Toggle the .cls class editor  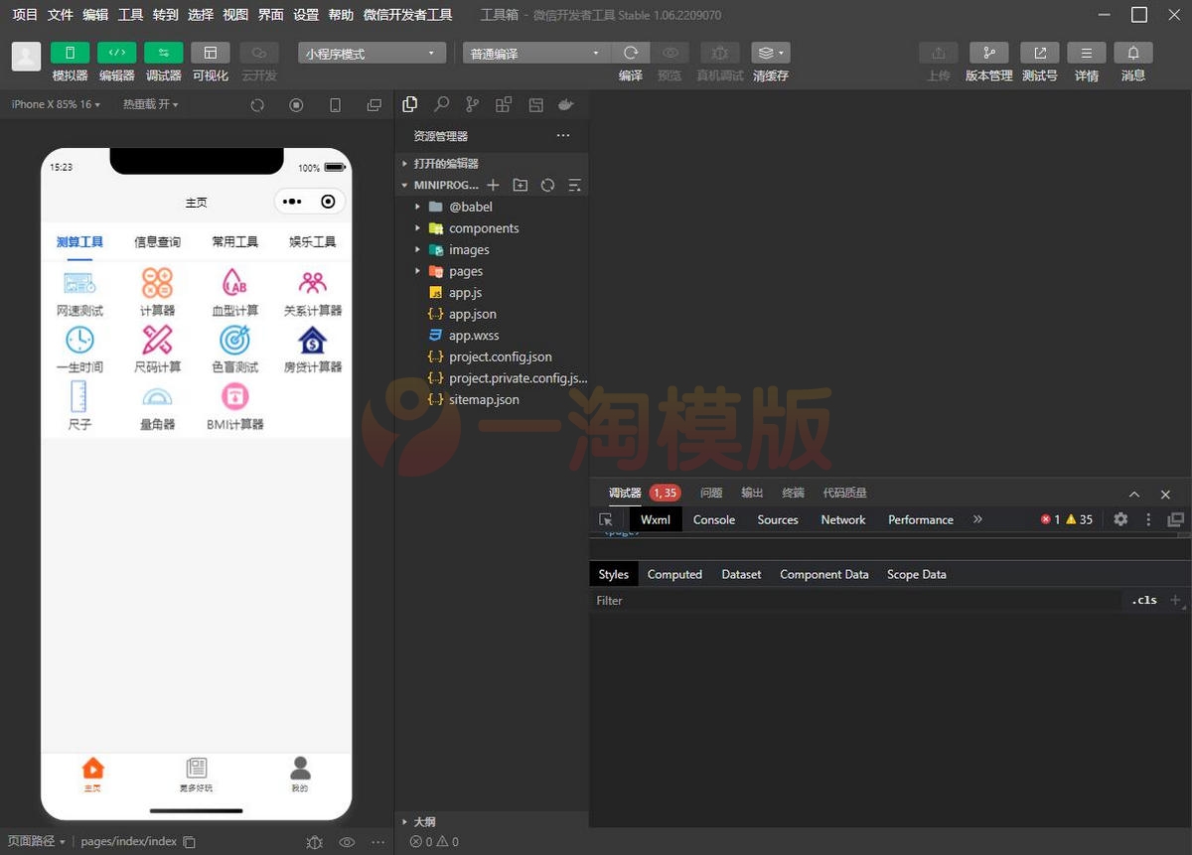[x=1144, y=600]
